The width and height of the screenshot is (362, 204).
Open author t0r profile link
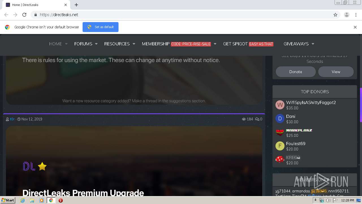point(12,119)
